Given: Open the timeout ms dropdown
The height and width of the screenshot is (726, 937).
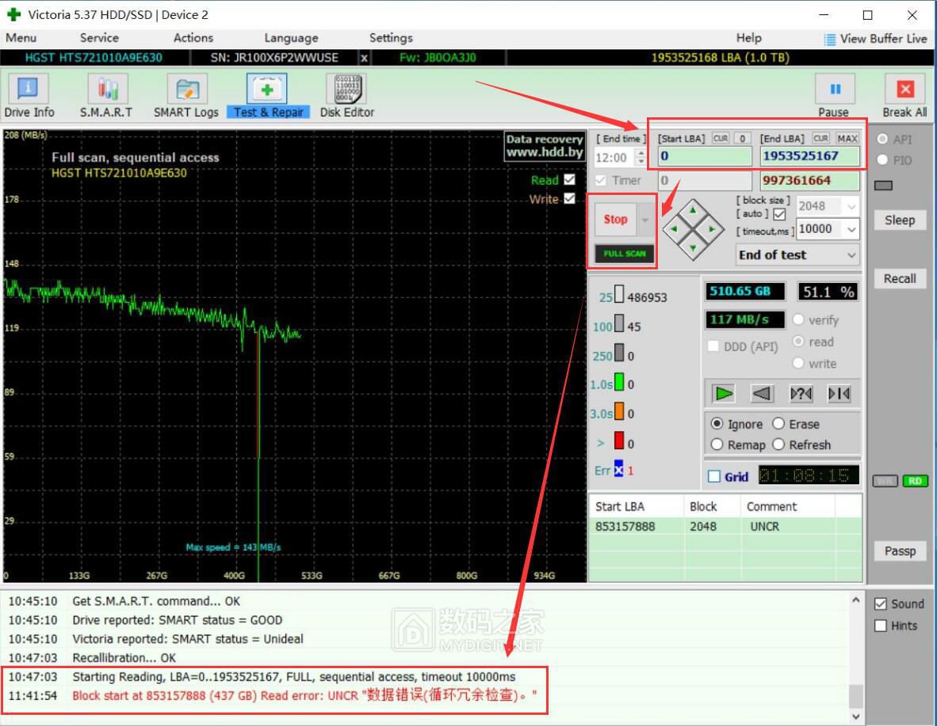Looking at the screenshot, I should coord(851,230).
